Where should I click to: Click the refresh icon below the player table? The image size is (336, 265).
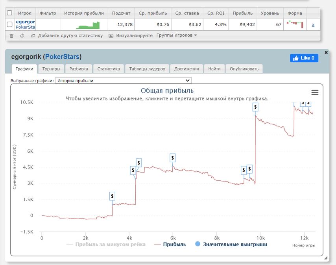(22, 35)
